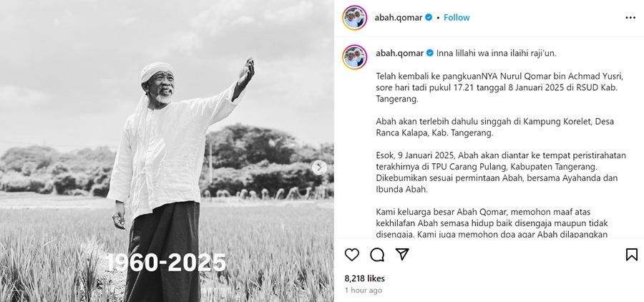Image resolution: width=644 pixels, height=302 pixels.
Task: Like the post with the heart icon
Action: 352,255
